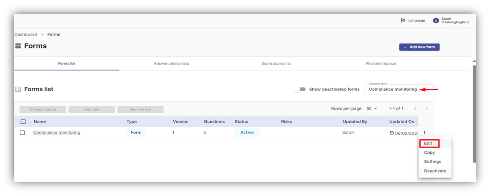This screenshot has width=490, height=196.
Task: Click the 1-1 of 1 pagination text
Action: 396,109
